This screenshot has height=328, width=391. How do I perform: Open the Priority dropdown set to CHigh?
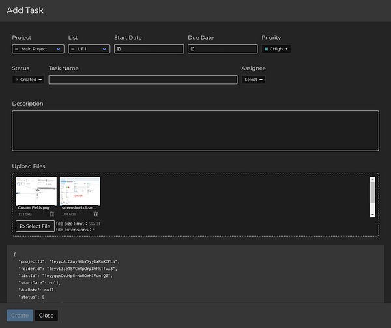pos(276,49)
